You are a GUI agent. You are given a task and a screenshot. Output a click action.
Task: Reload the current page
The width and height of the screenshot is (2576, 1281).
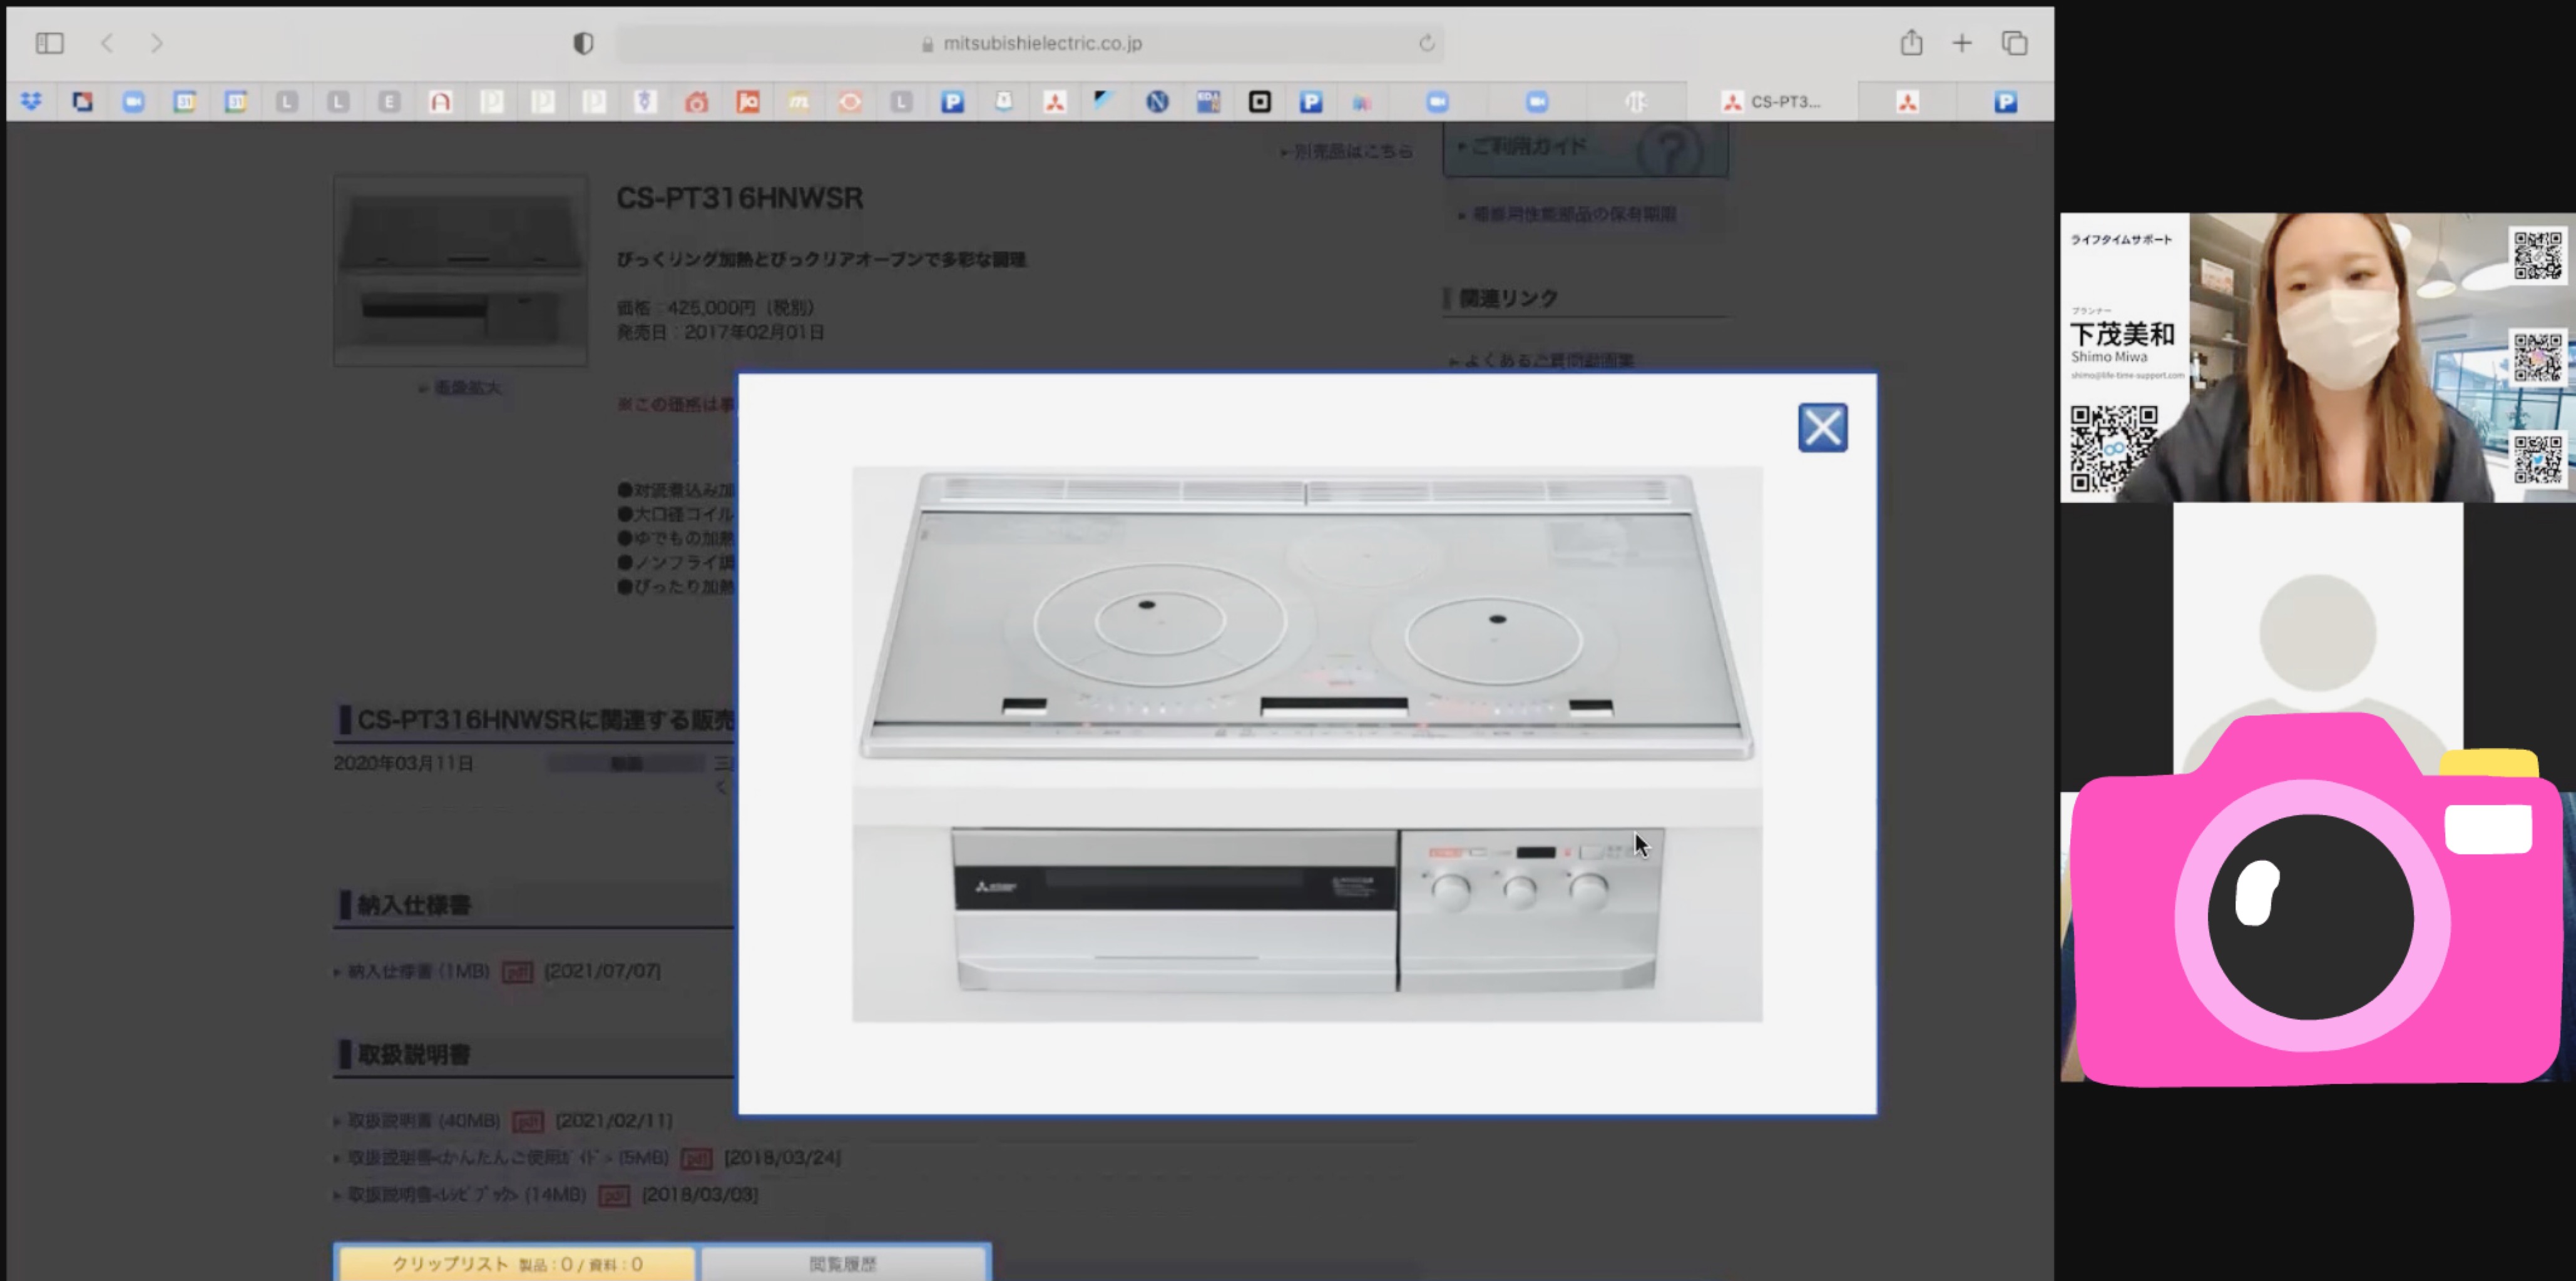pyautogui.click(x=1427, y=43)
